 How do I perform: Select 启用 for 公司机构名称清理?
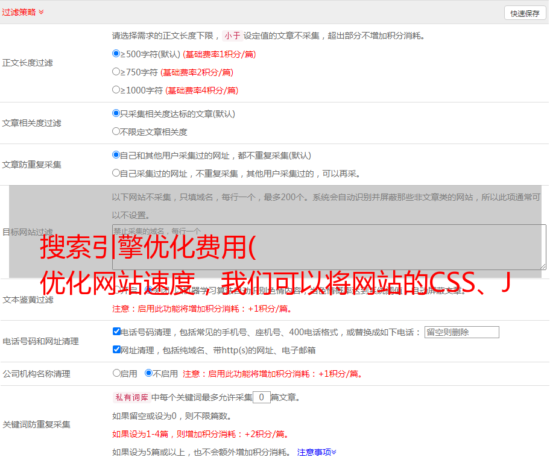pyautogui.click(x=116, y=373)
